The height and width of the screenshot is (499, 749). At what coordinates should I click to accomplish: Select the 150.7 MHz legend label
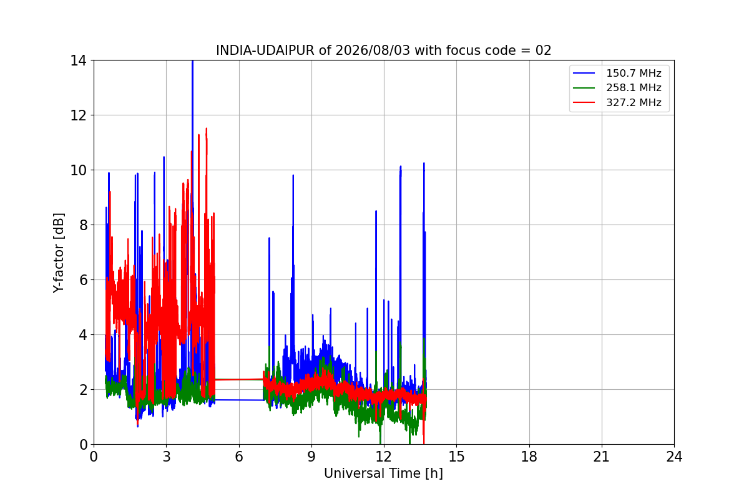pyautogui.click(x=634, y=74)
